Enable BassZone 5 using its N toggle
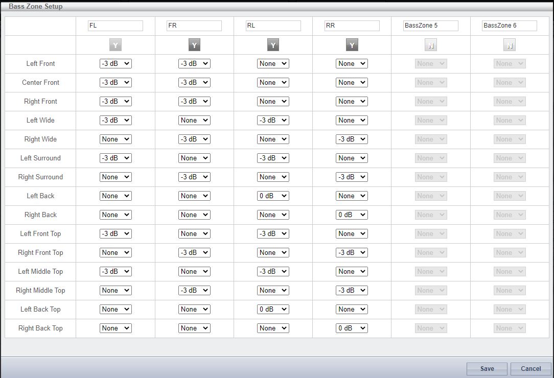Image resolution: width=554 pixels, height=378 pixels. (x=431, y=45)
